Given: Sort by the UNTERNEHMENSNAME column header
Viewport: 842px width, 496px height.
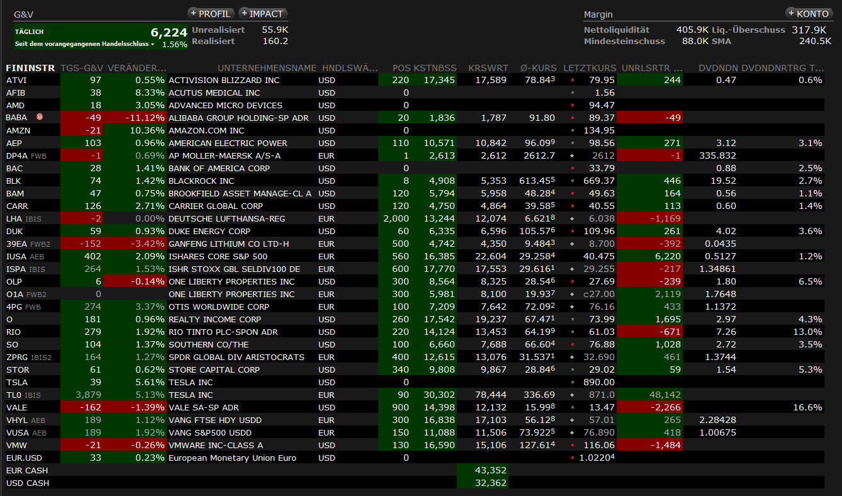Looking at the screenshot, I should tap(267, 67).
